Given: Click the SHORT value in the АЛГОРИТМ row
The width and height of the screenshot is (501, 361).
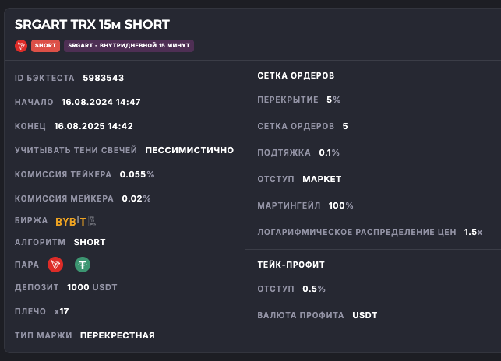Looking at the screenshot, I should coord(90,242).
